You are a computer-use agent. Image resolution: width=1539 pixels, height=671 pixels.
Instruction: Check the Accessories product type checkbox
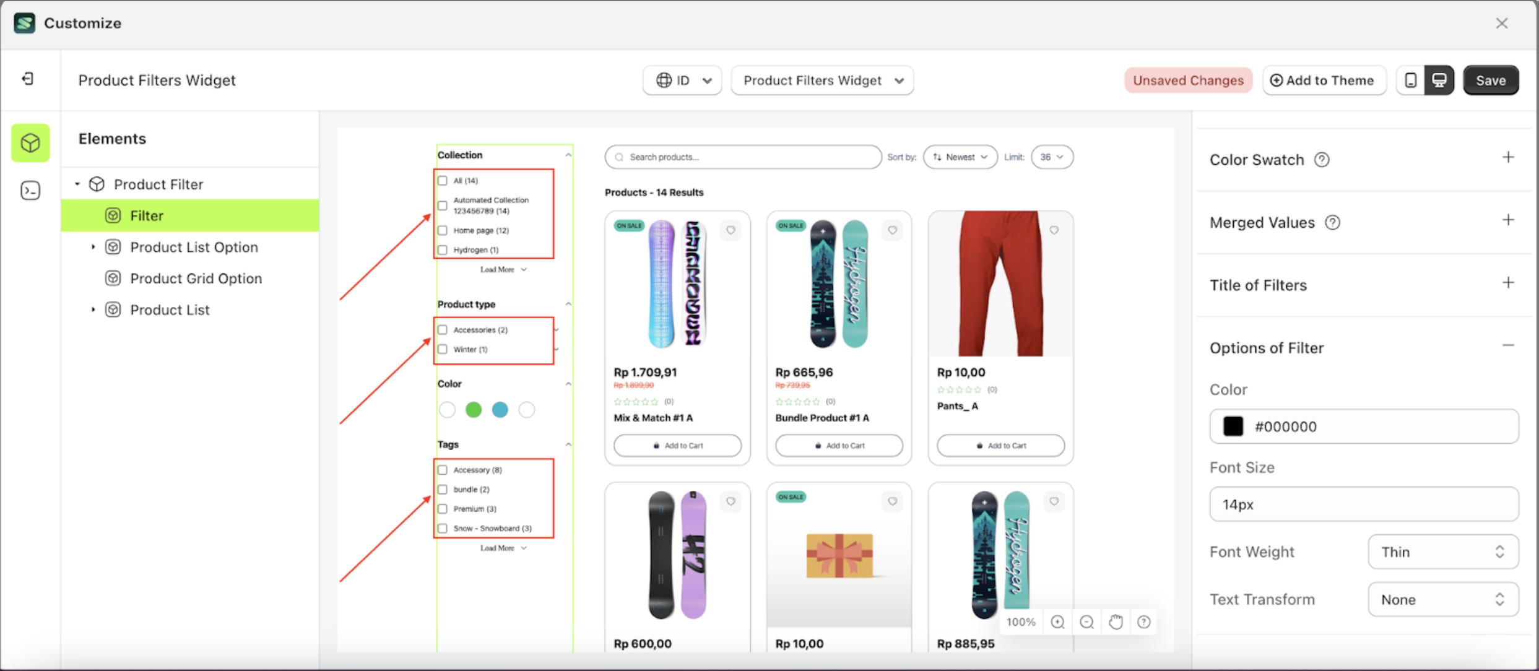(x=443, y=330)
